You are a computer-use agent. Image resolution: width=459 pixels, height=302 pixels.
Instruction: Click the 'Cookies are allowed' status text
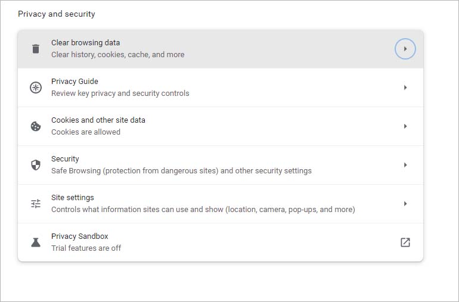[86, 132]
